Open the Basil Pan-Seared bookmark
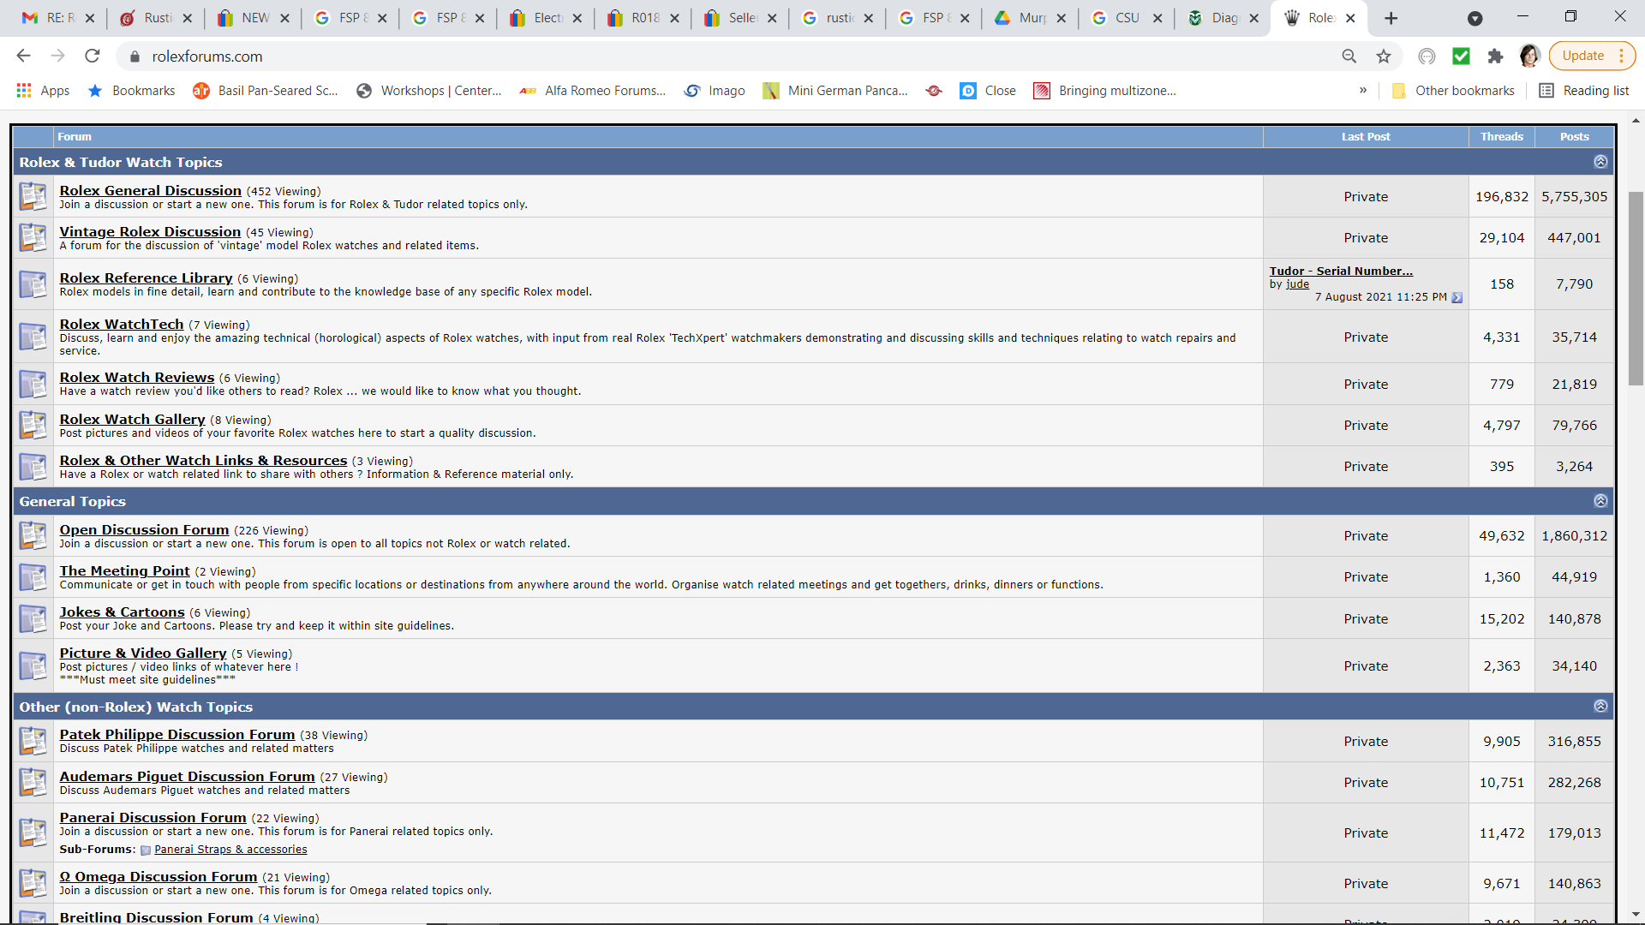 point(266,91)
